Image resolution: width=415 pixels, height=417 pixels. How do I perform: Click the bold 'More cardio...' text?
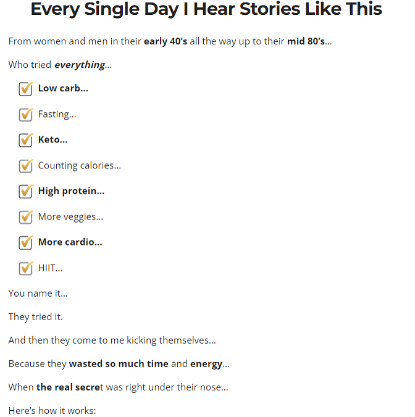70,242
